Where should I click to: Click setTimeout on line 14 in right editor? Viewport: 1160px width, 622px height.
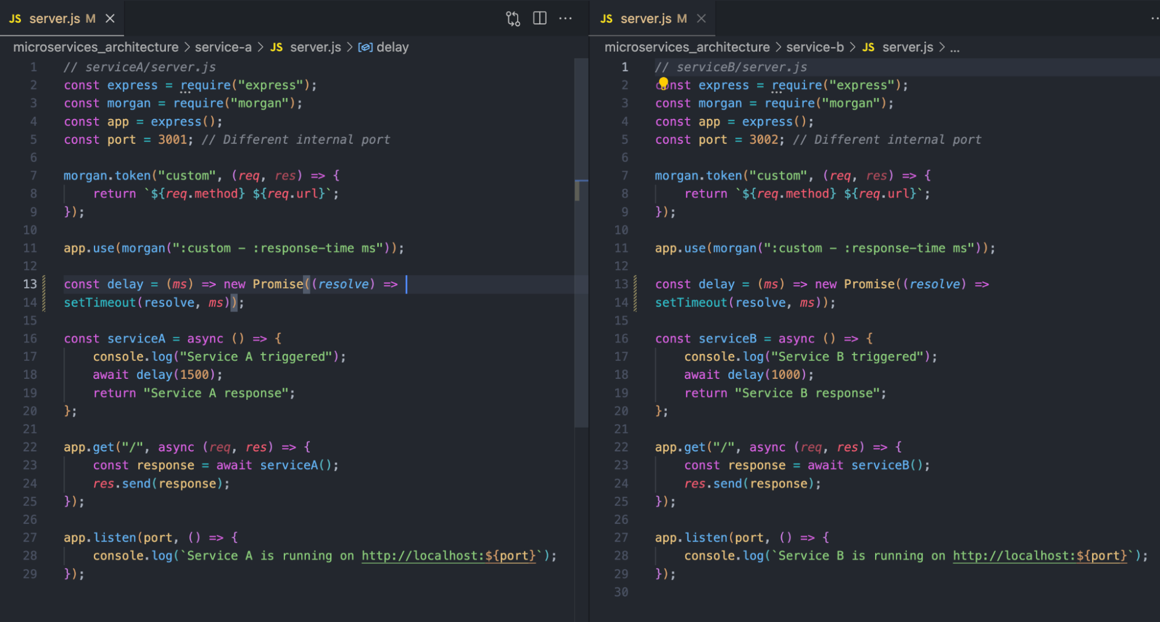pyautogui.click(x=691, y=303)
